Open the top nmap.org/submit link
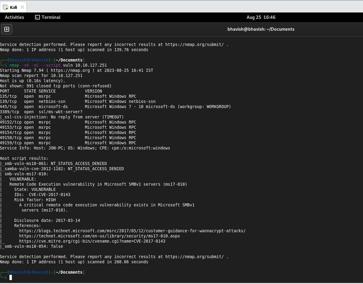Screen dimensions: 363x284 (x=194, y=44)
